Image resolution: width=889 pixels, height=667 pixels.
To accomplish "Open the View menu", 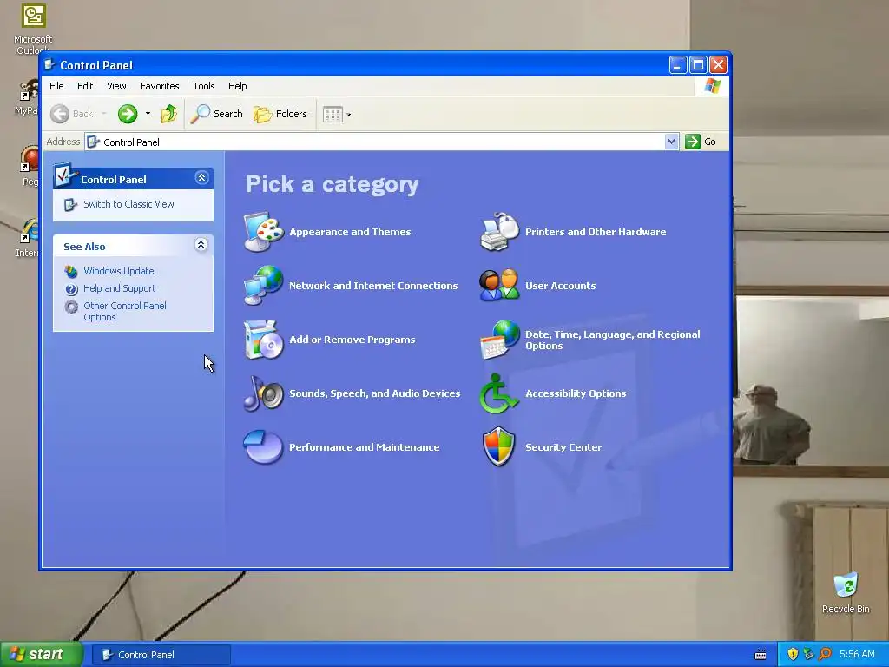I will click(117, 86).
